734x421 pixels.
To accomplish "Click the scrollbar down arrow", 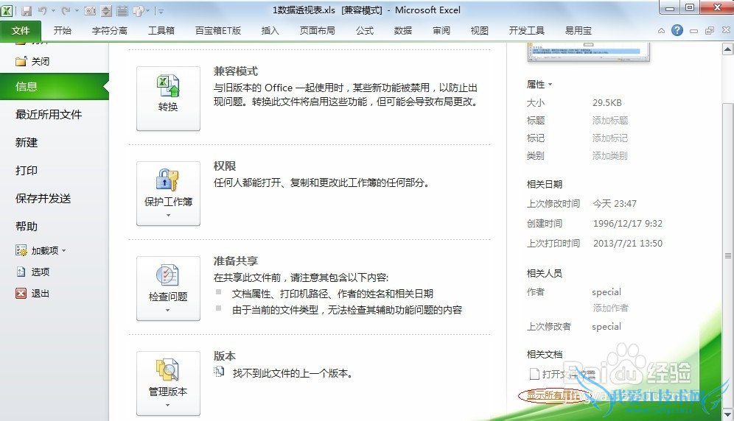I will click(x=728, y=414).
